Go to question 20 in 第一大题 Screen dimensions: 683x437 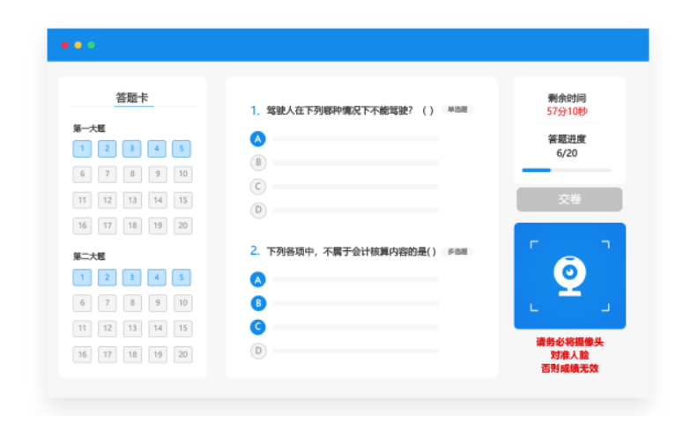pos(182,226)
